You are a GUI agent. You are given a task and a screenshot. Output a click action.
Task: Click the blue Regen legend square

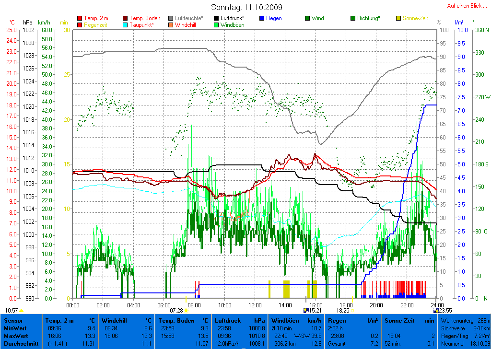[262, 18]
